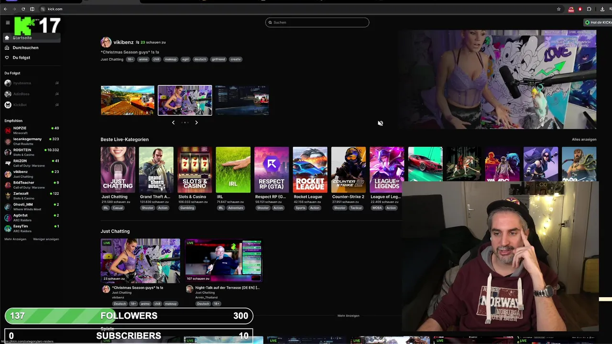Focus the Suchen search field
This screenshot has height=344, width=612.
[x=317, y=22]
